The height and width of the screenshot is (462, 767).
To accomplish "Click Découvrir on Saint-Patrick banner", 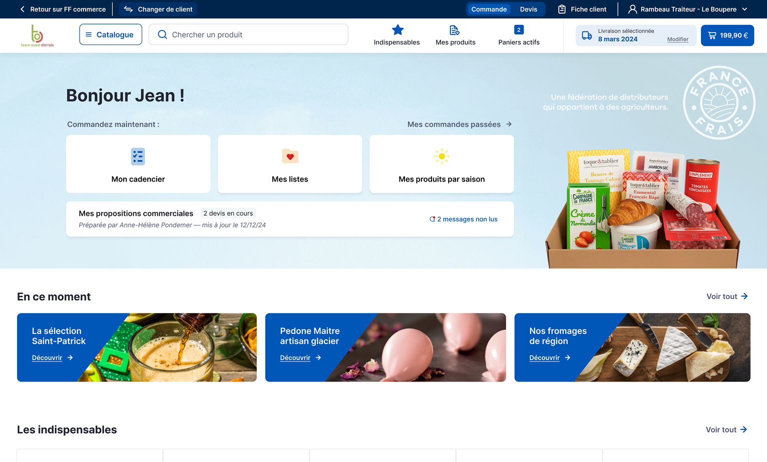I will click(x=47, y=357).
